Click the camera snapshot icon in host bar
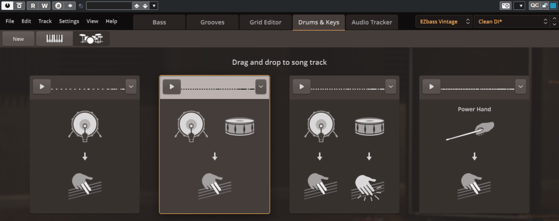The height and width of the screenshot is (221, 559). (x=506, y=5)
